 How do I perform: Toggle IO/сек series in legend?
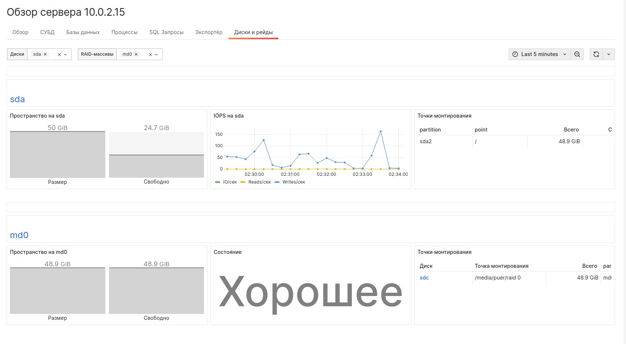click(226, 182)
